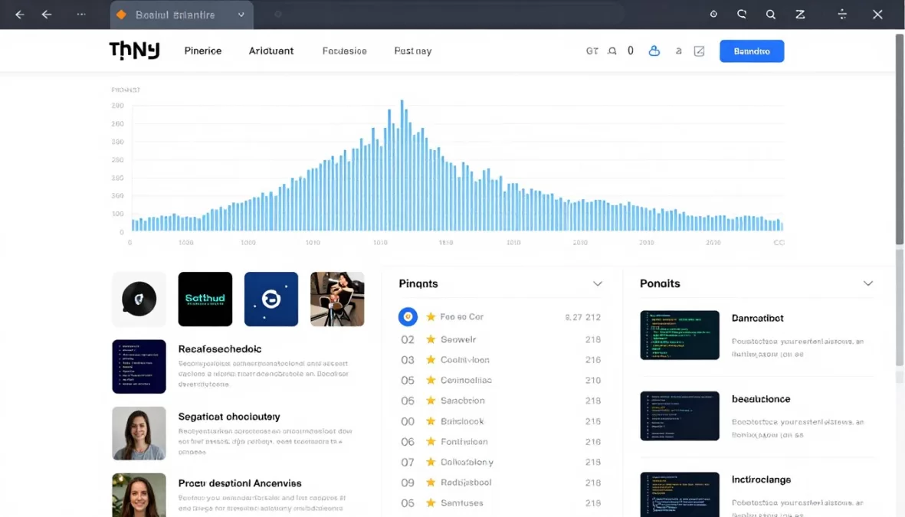
Task: Open the three-dots menu in title bar
Action: tap(81, 14)
